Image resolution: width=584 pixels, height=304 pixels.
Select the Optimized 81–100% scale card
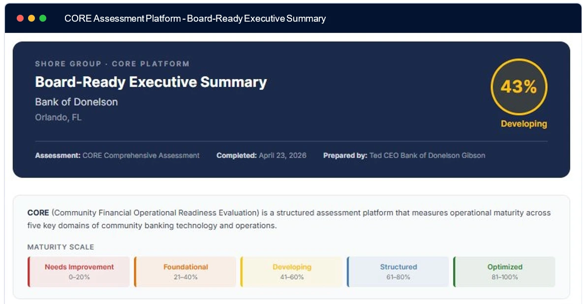coord(505,272)
